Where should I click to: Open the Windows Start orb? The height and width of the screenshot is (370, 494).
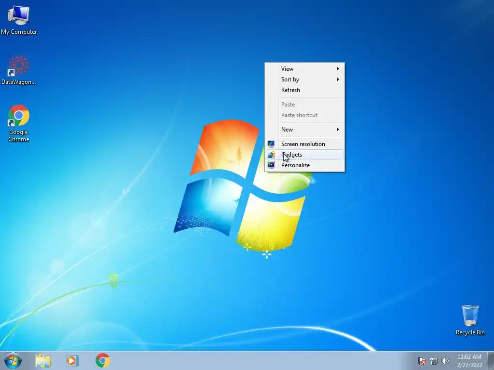point(13,360)
